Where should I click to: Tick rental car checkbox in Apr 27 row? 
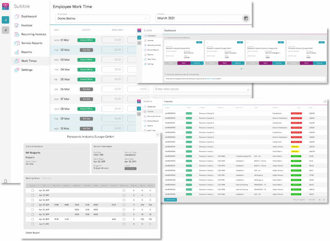coord(124,195)
